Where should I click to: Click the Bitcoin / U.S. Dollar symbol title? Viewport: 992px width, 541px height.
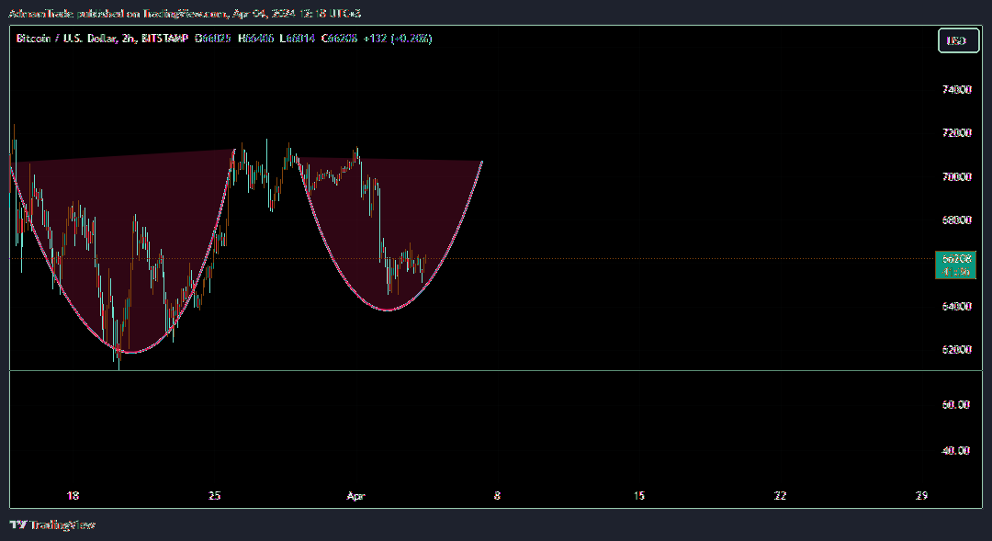66,39
